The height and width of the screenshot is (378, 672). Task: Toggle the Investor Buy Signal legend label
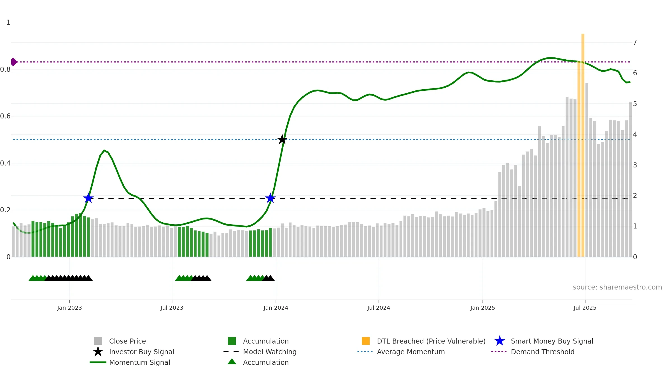point(142,352)
